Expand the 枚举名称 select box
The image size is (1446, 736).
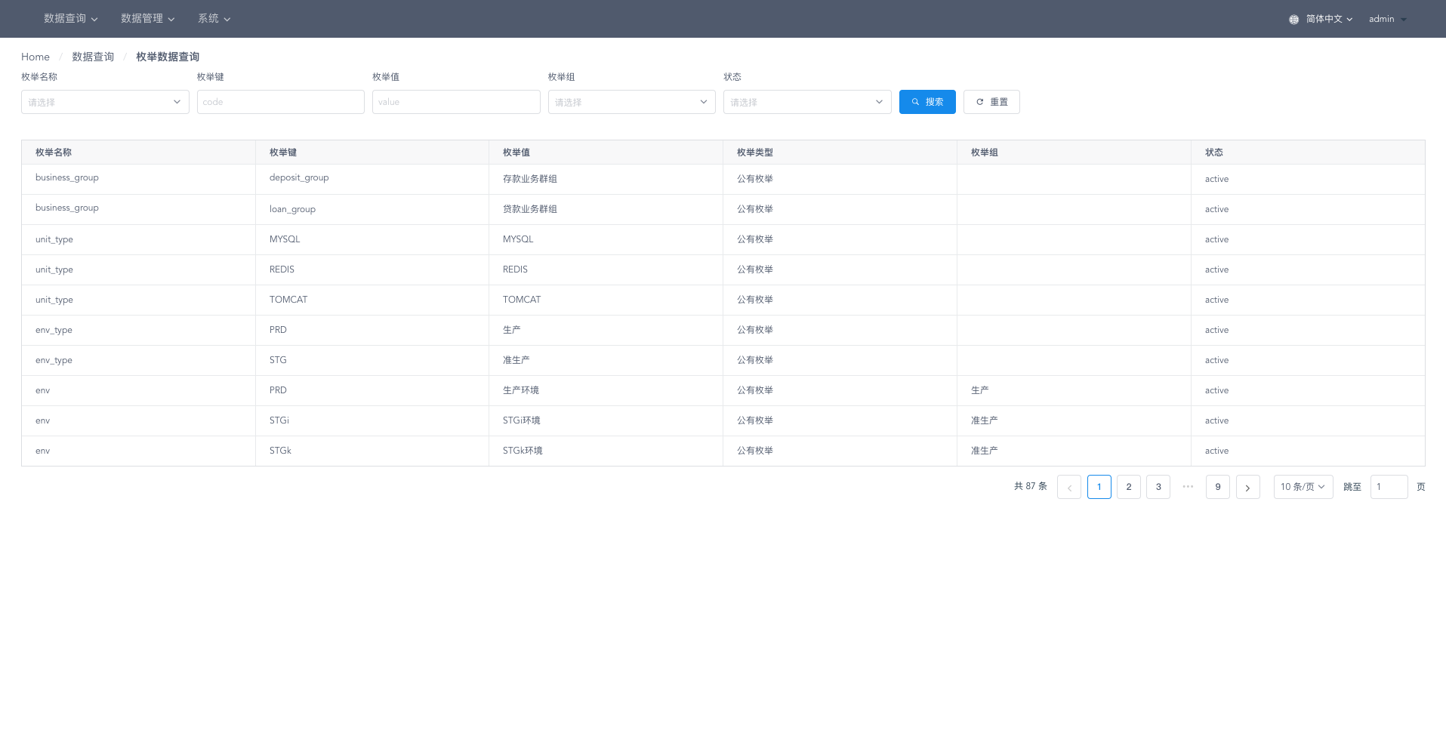(x=105, y=102)
